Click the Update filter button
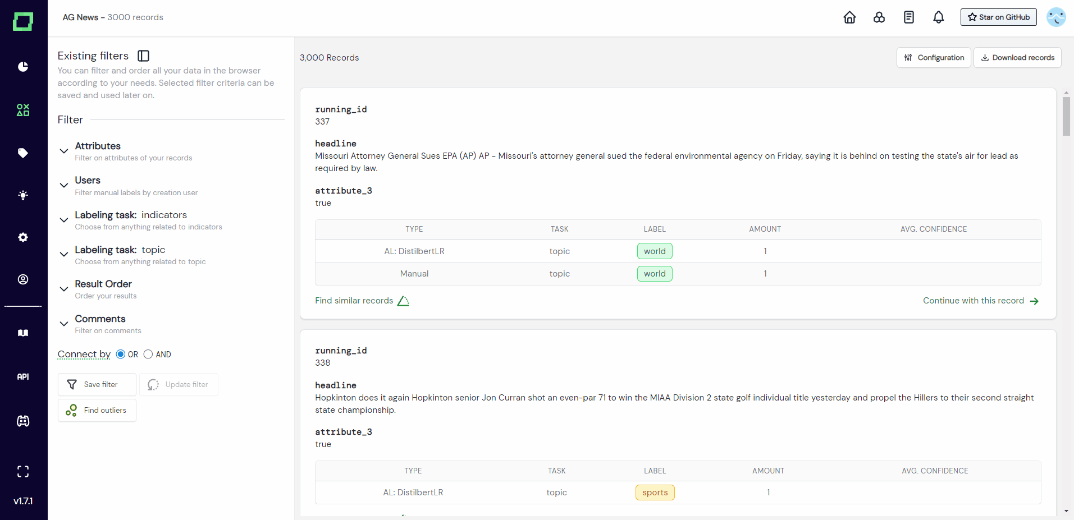The image size is (1074, 520). (x=179, y=385)
